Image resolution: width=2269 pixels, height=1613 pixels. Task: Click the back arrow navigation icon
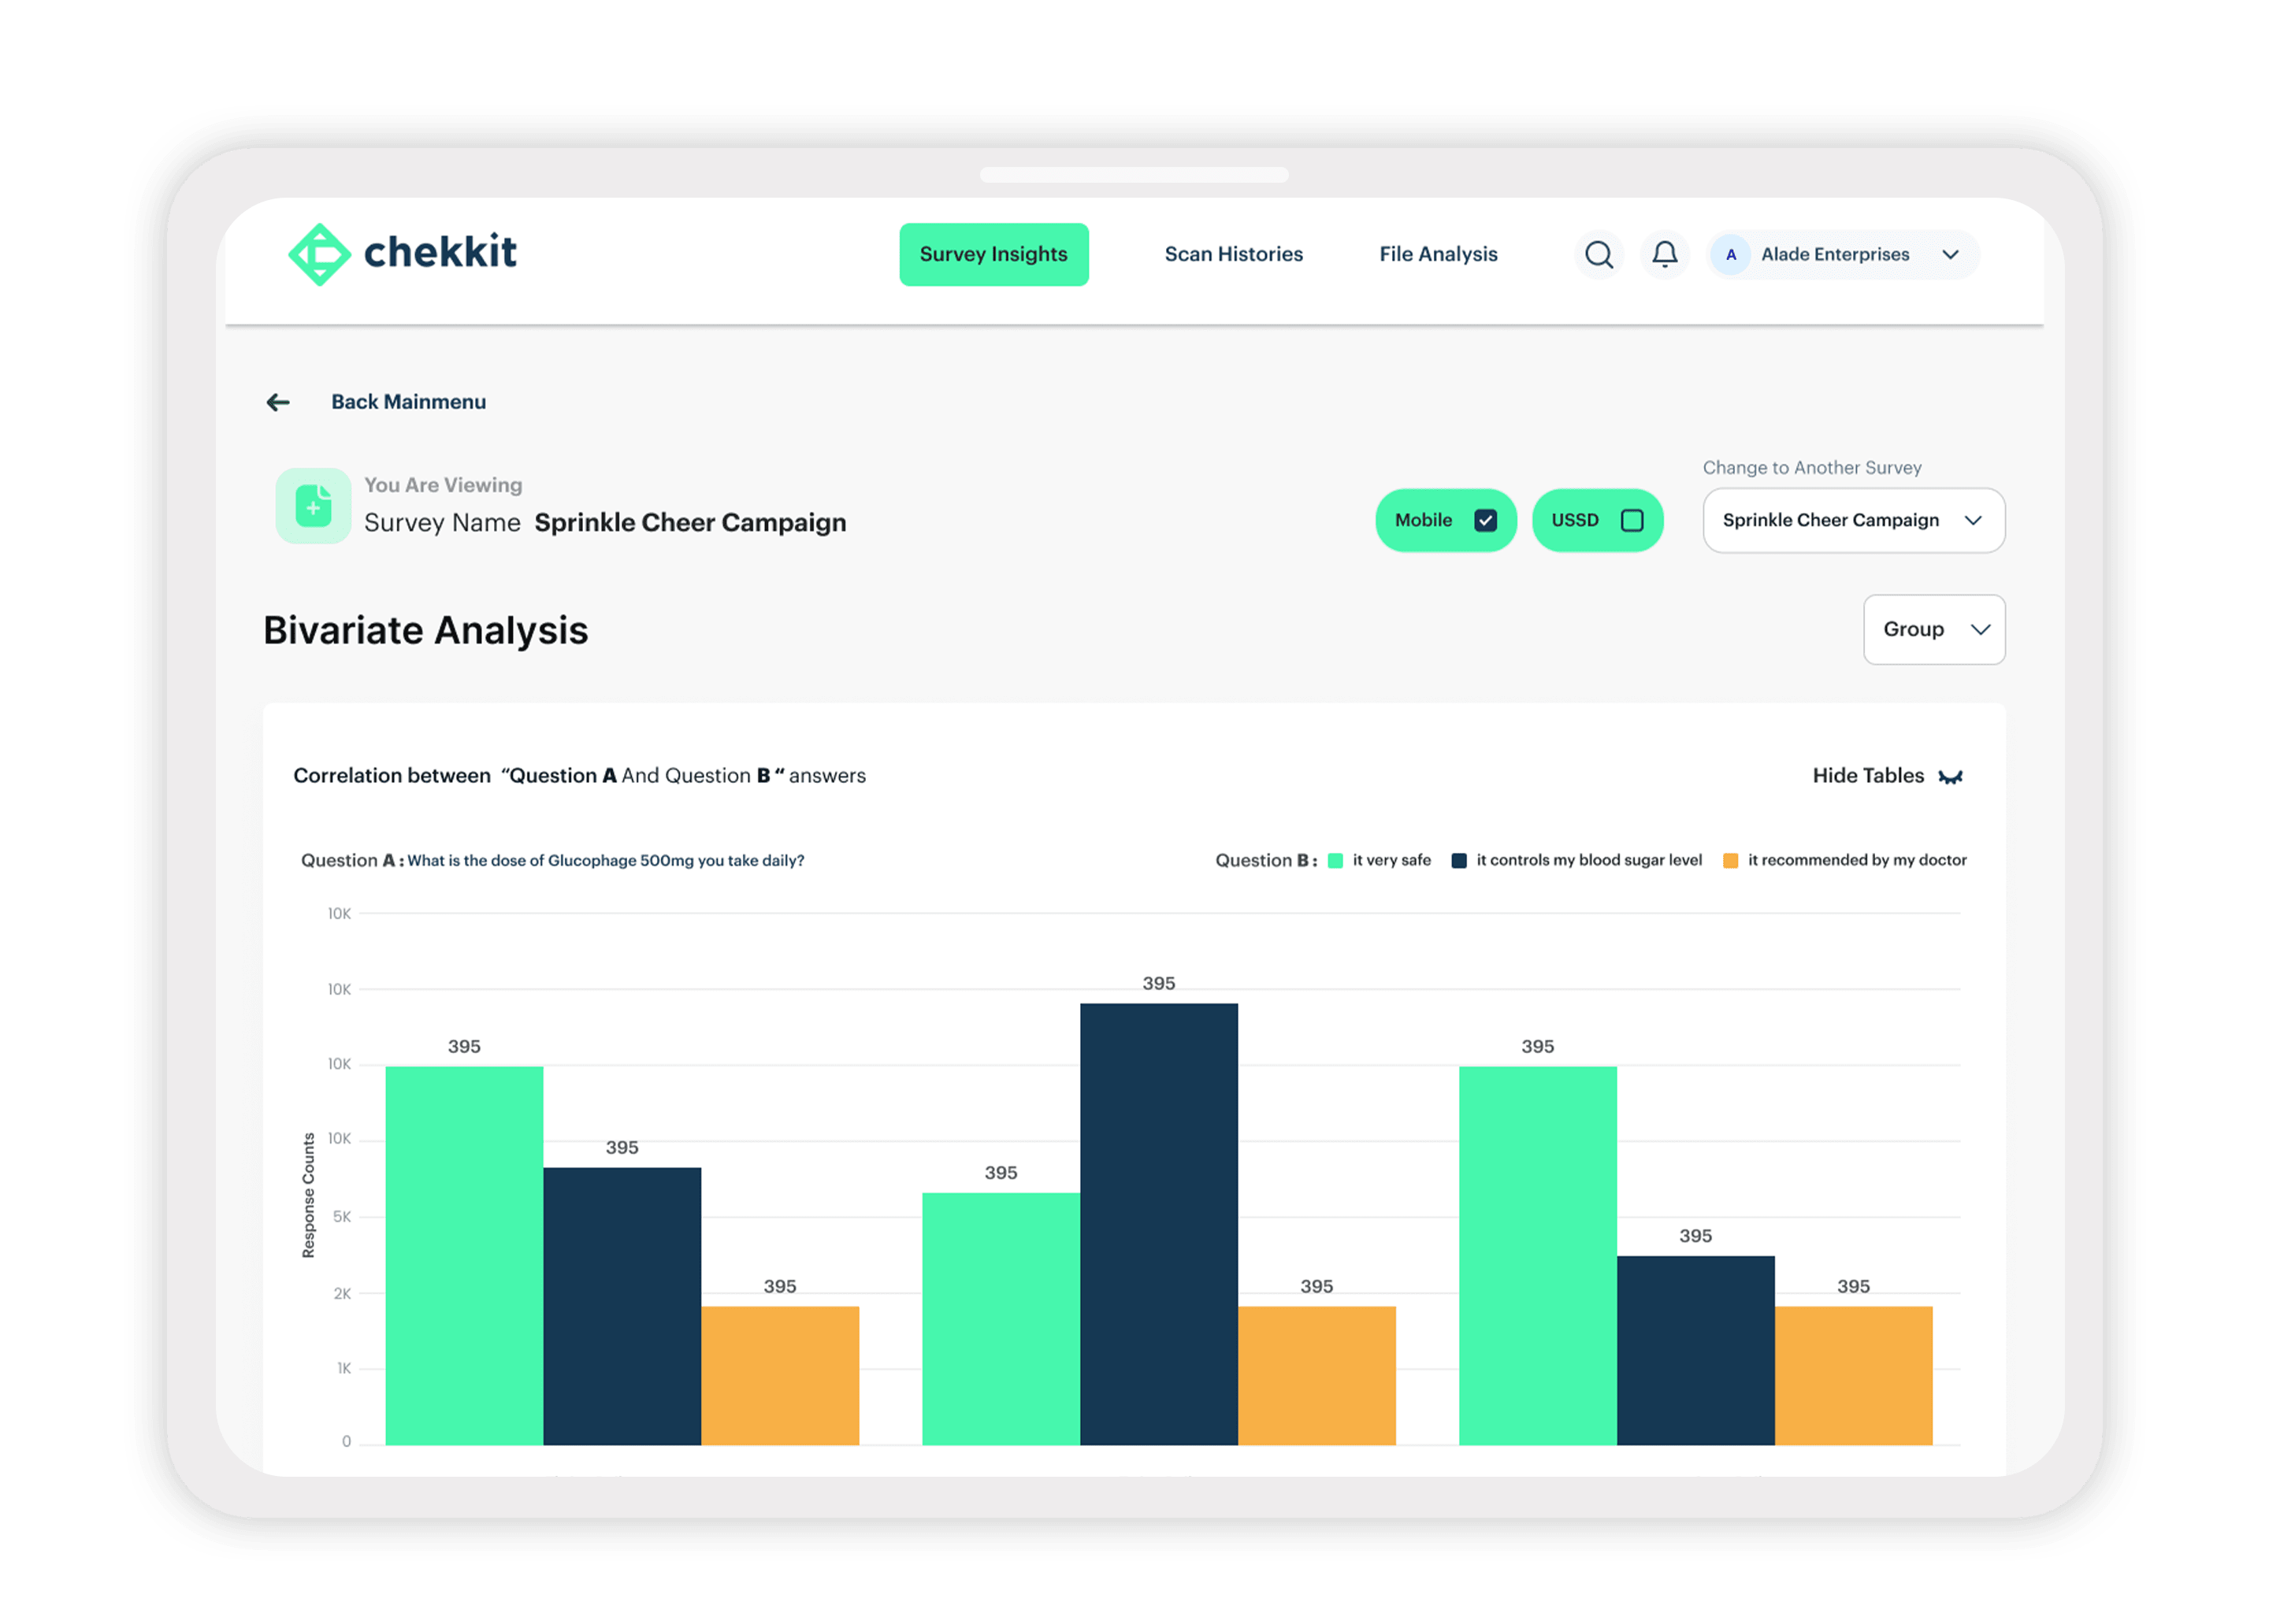click(277, 402)
